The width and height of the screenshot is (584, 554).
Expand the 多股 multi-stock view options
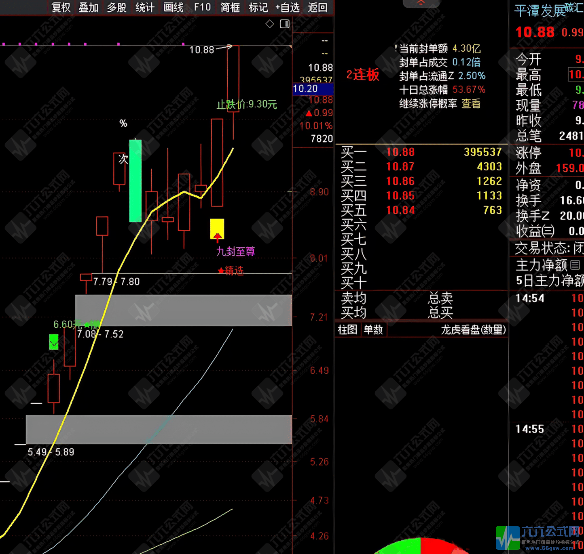117,7
